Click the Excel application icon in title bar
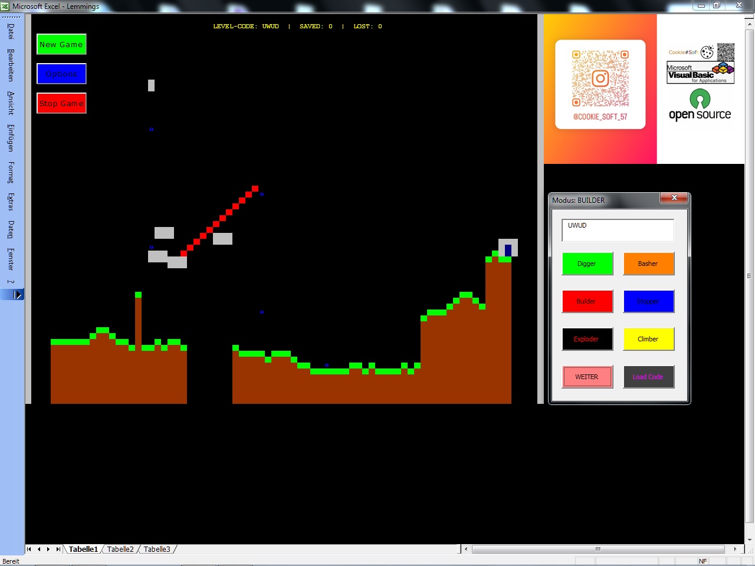The height and width of the screenshot is (566, 755). pos(5,6)
